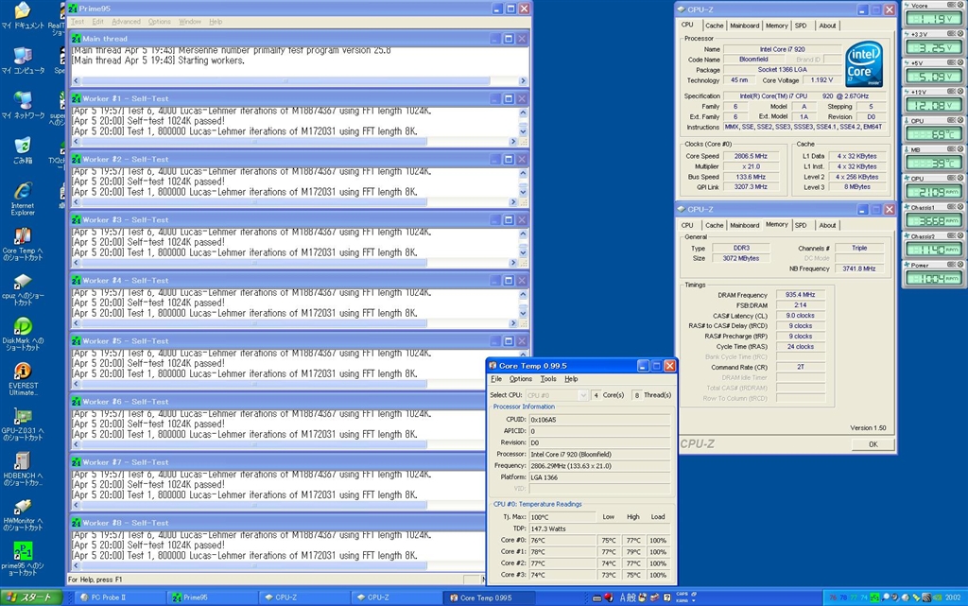Image resolution: width=968 pixels, height=606 pixels.
Task: Open the Core Temp desktop shortcut
Action: (x=22, y=236)
